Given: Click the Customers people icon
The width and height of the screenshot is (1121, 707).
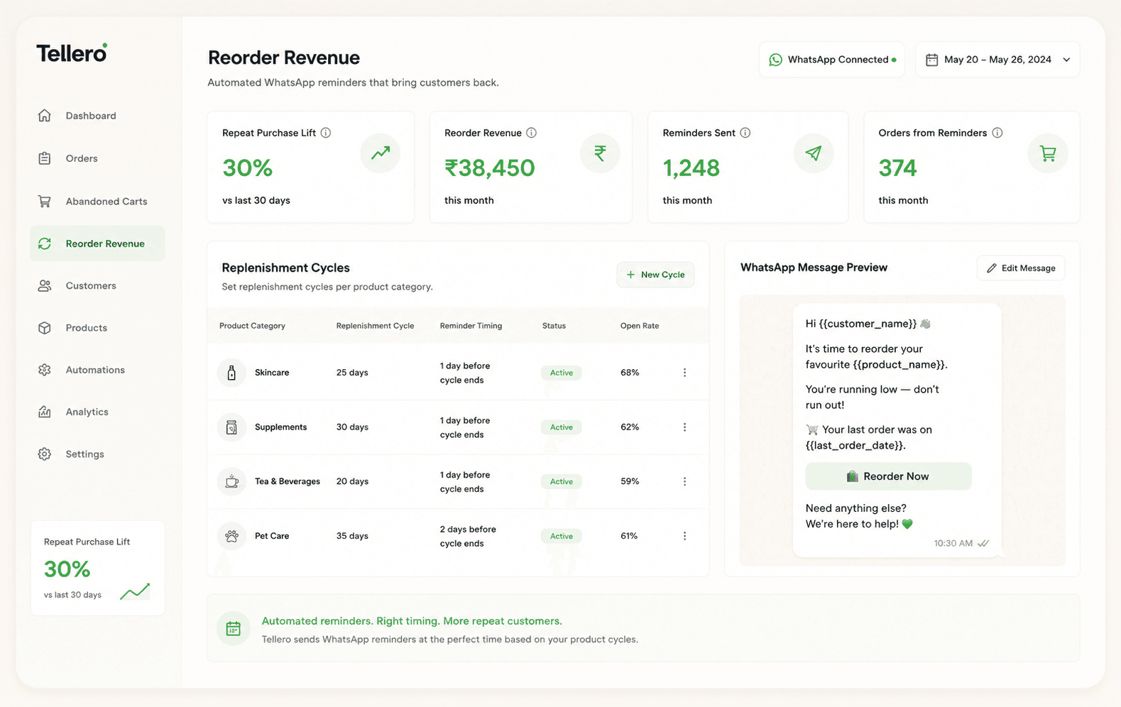Looking at the screenshot, I should (x=45, y=285).
